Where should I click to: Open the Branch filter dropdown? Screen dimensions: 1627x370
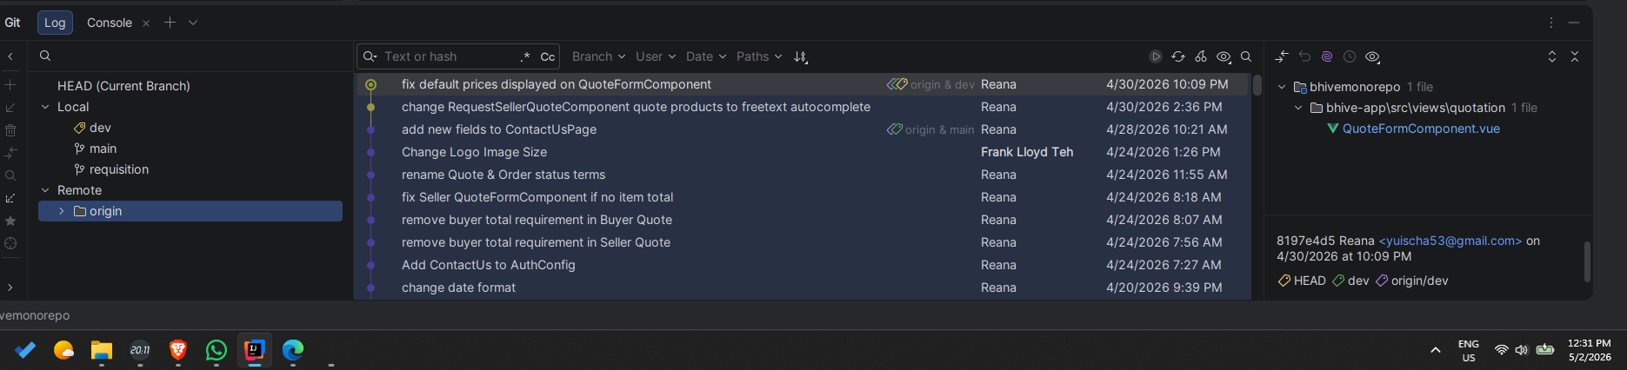point(598,56)
